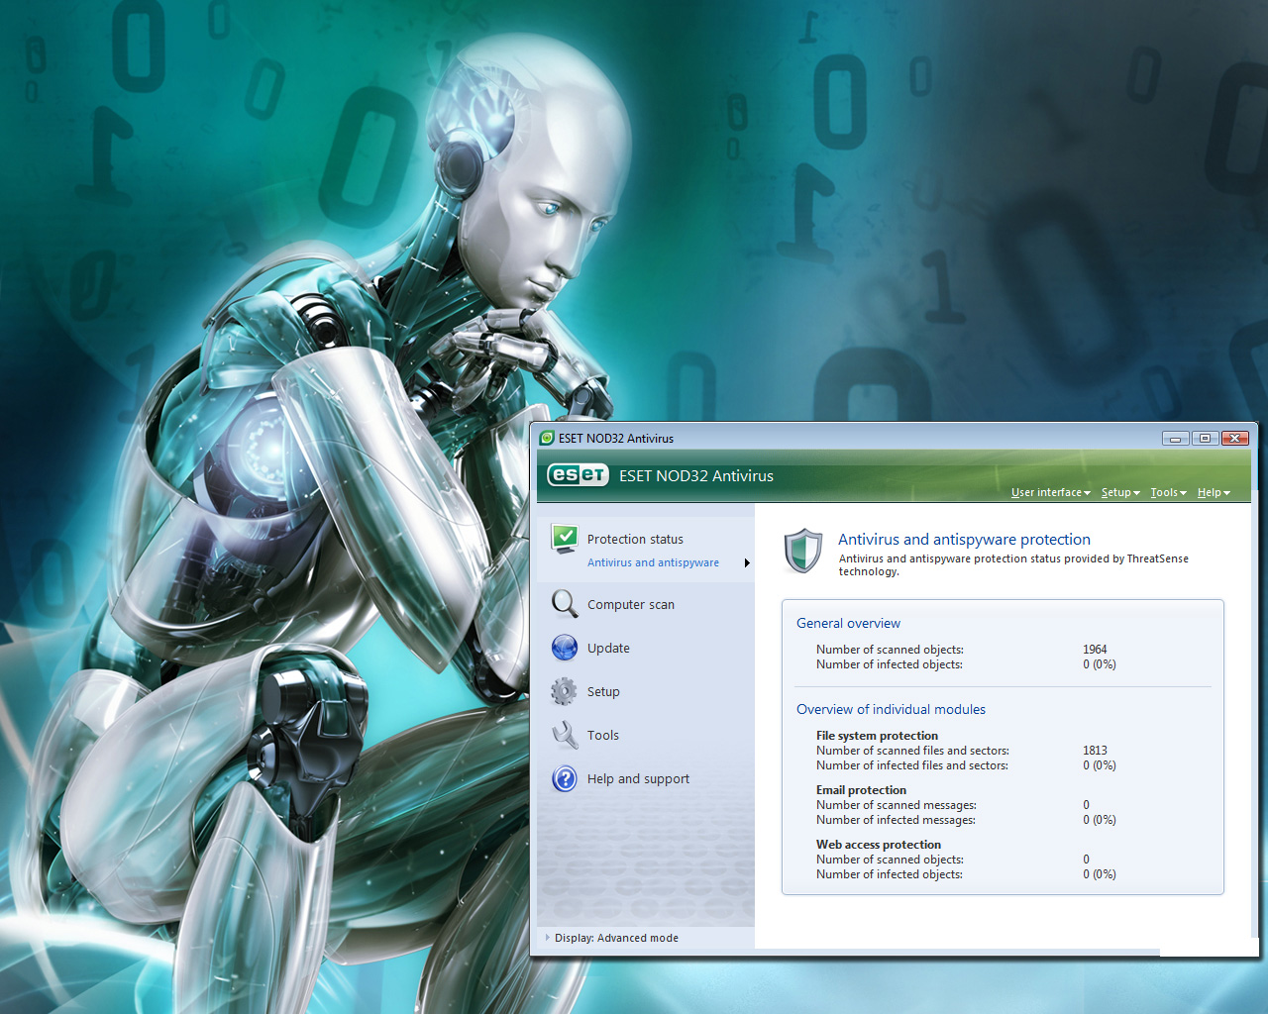Open the Tools section in sidebar
Image resolution: width=1268 pixels, height=1014 pixels.
(602, 735)
